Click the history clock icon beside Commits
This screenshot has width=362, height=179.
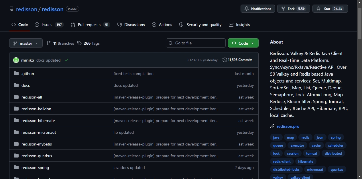click(x=225, y=60)
